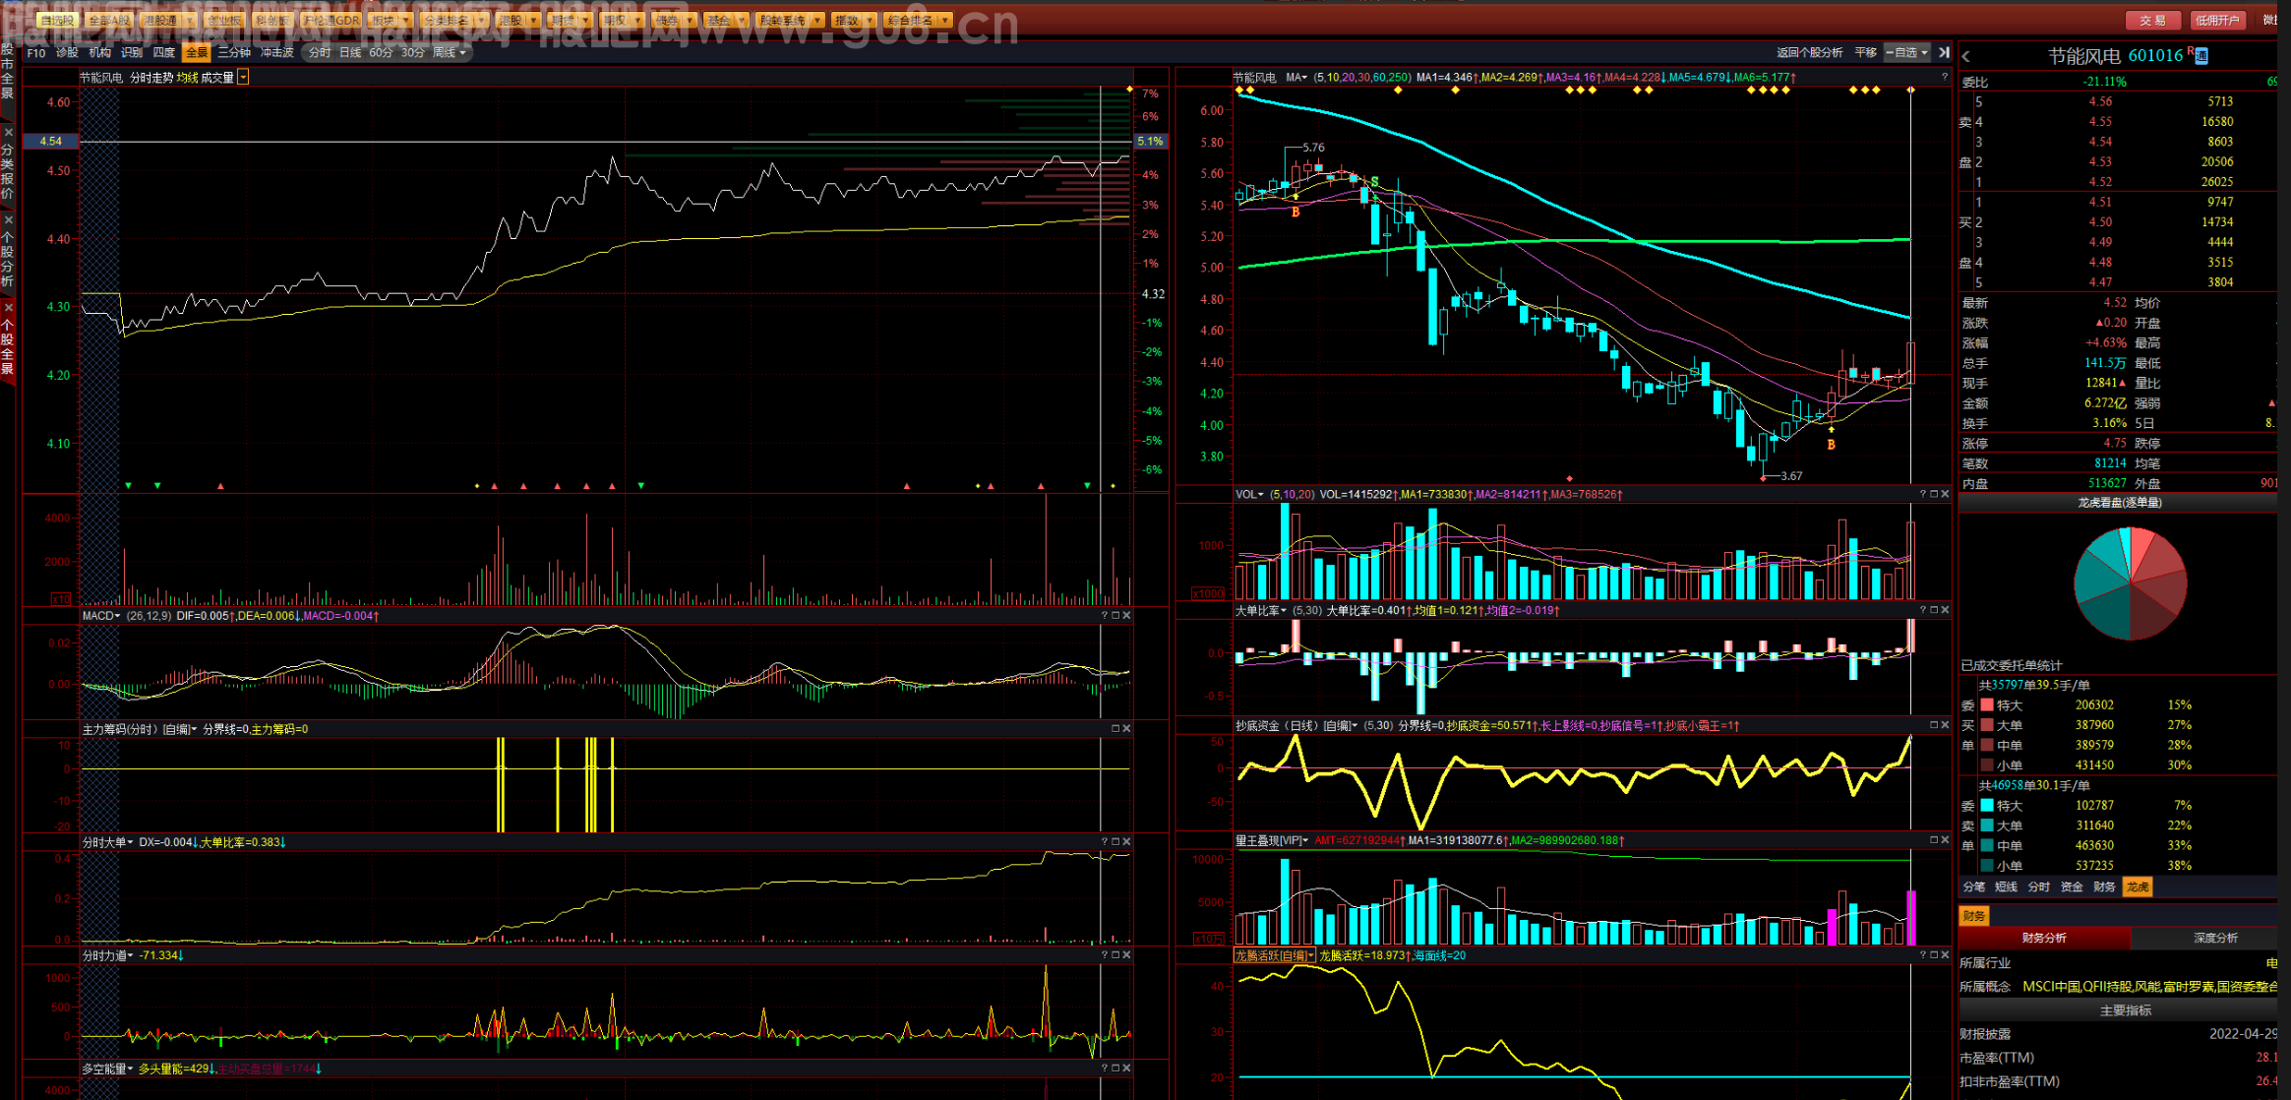The width and height of the screenshot is (2291, 1100).
Task: Click the teal 小单 sell-order color swatch
Action: pyautogui.click(x=1986, y=865)
